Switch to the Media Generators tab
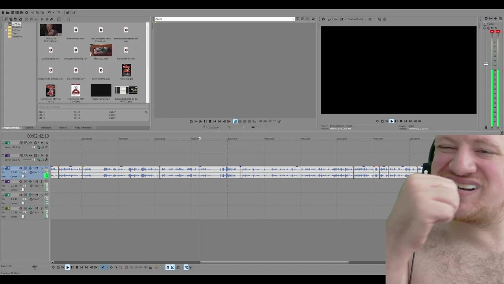This screenshot has width=504, height=284. 83,128
